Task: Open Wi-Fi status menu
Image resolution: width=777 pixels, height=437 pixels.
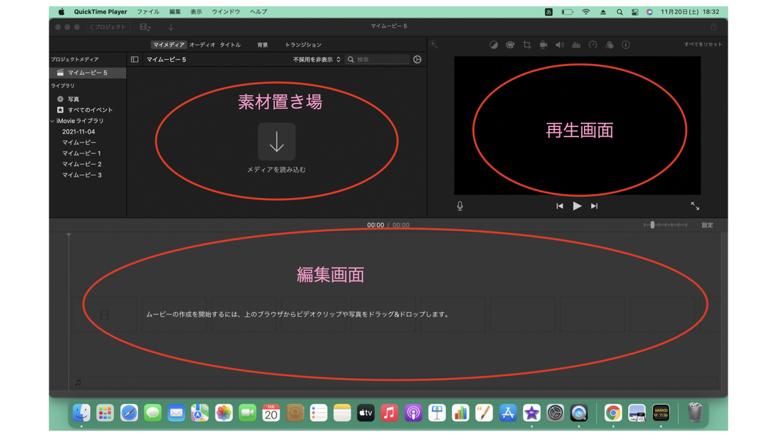Action: 586,12
